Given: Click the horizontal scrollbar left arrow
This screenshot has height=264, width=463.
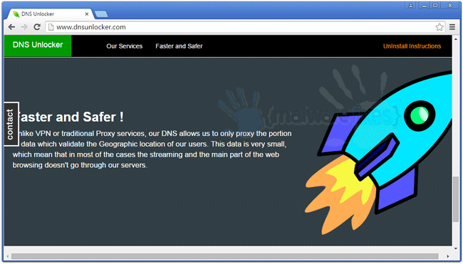Looking at the screenshot, I should point(8,256).
